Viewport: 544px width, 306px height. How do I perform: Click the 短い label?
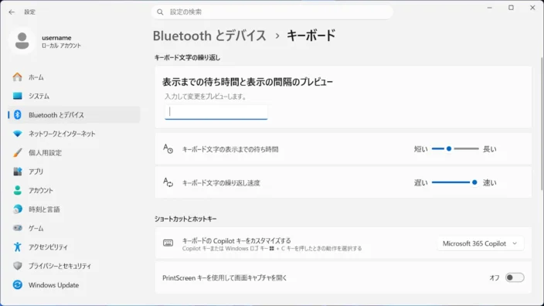pyautogui.click(x=421, y=149)
